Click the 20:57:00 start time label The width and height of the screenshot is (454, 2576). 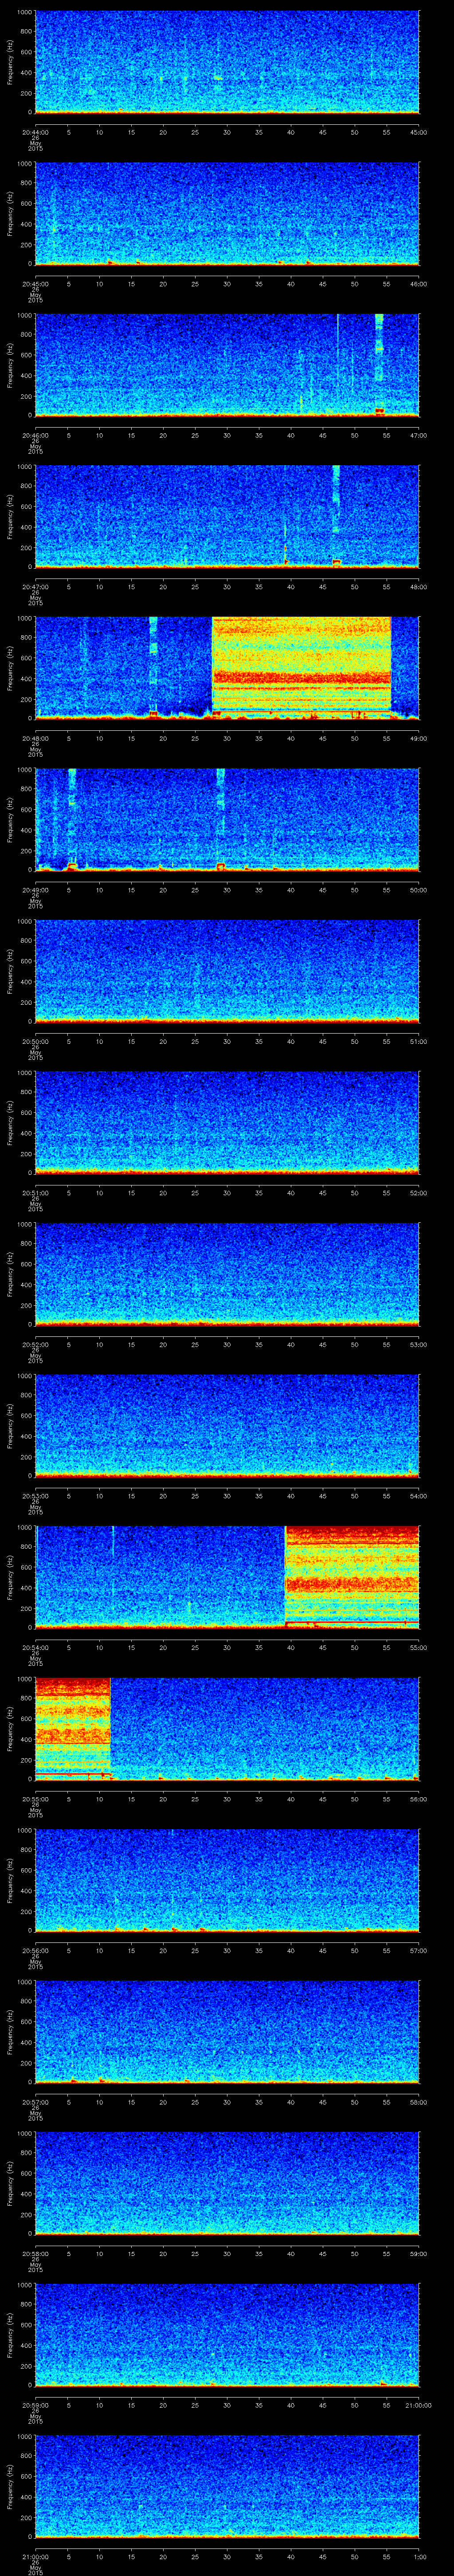click(x=35, y=2102)
